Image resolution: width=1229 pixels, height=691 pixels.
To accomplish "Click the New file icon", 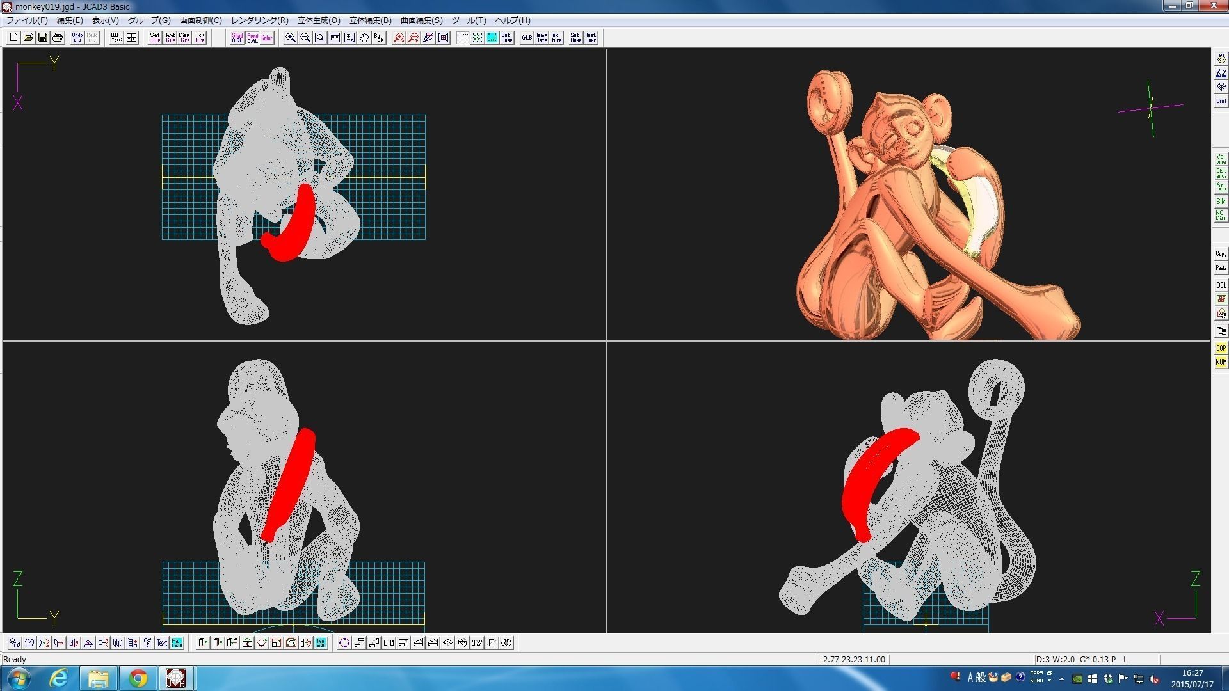I will [13, 38].
